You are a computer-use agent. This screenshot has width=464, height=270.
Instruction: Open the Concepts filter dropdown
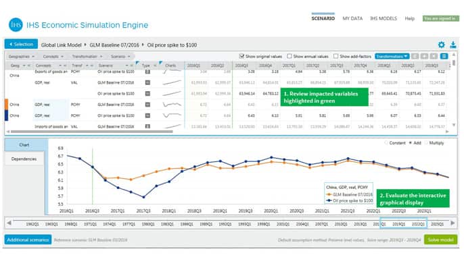[x=53, y=57]
